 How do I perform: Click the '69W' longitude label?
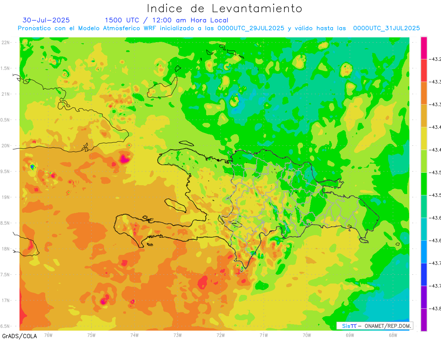click(350, 335)
